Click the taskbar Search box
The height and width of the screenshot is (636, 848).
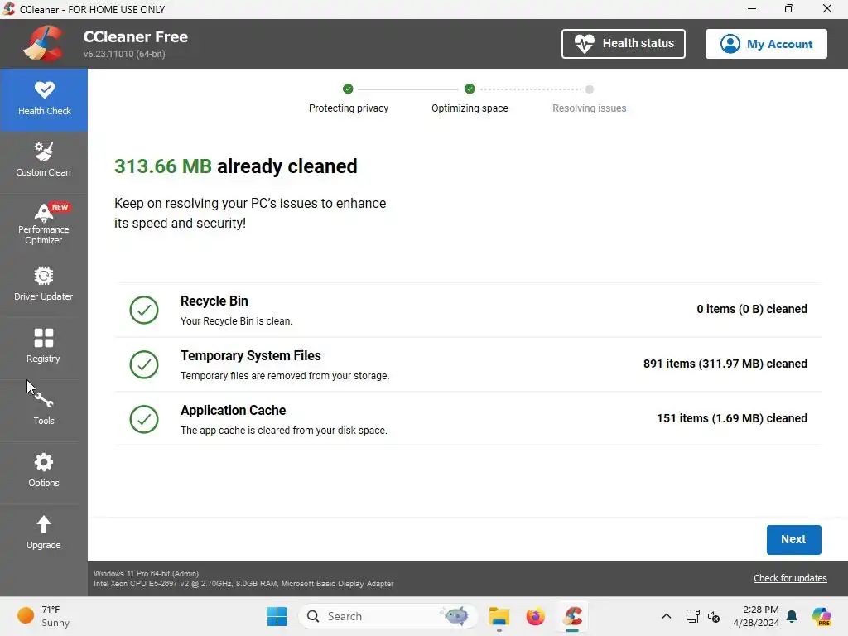[x=388, y=616]
